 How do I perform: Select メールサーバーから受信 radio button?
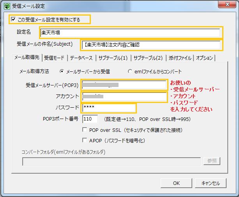pyautogui.click(x=62, y=71)
